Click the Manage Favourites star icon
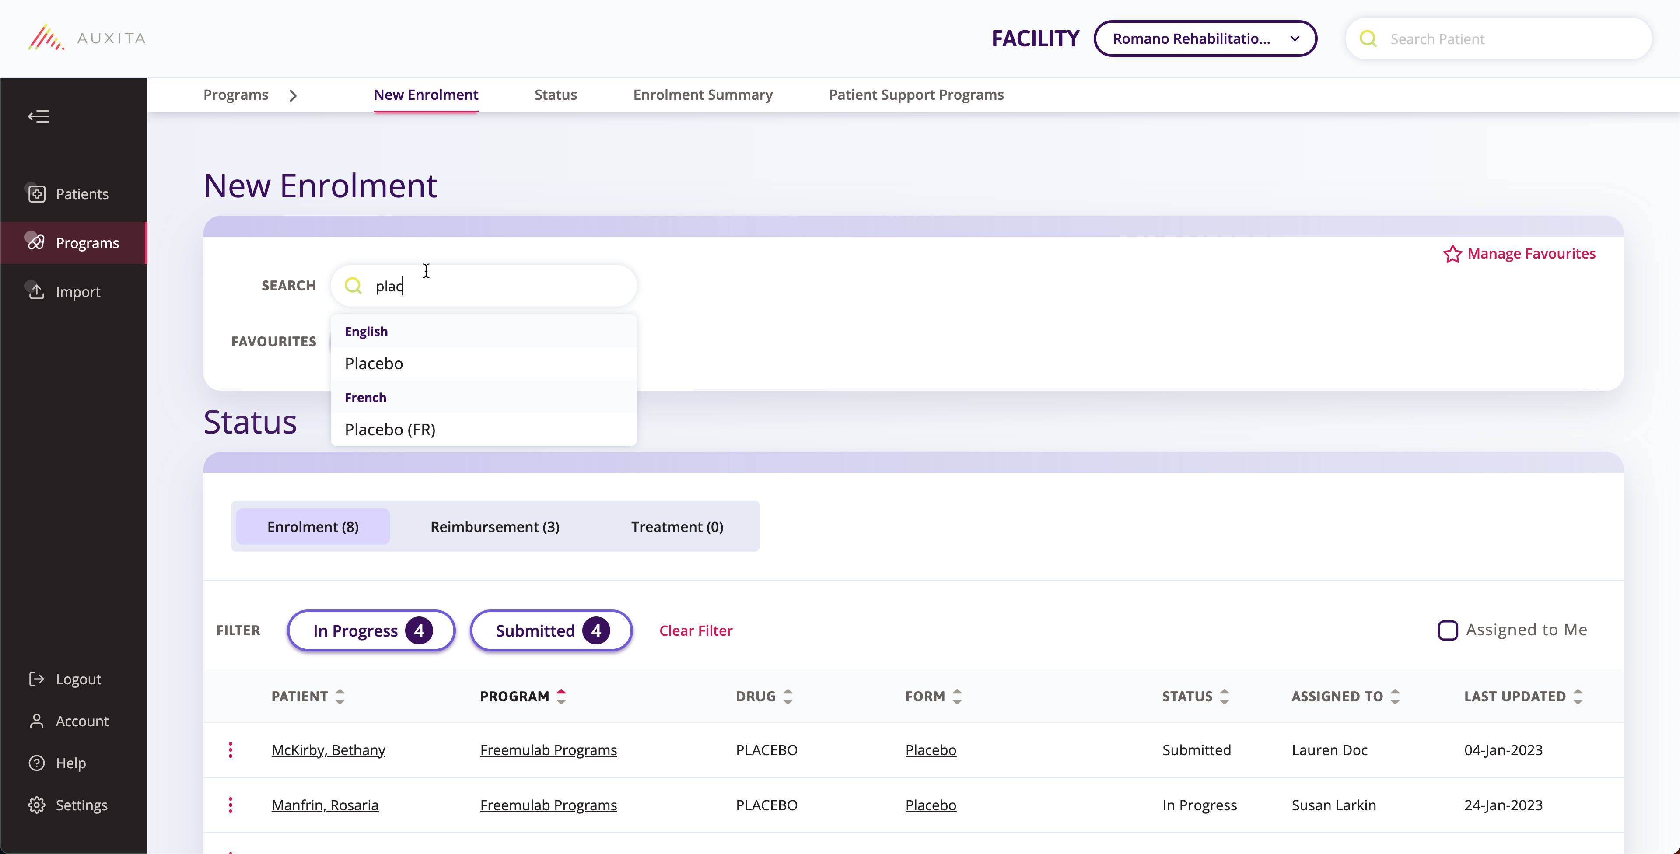The width and height of the screenshot is (1680, 854). pos(1452,254)
